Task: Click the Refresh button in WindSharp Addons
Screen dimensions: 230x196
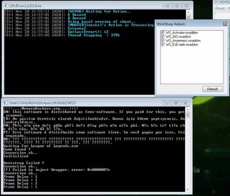Action: 212,89
